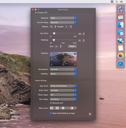This screenshot has width=126, height=128.
Task: Click the Margin value field
Action: click(67, 27)
